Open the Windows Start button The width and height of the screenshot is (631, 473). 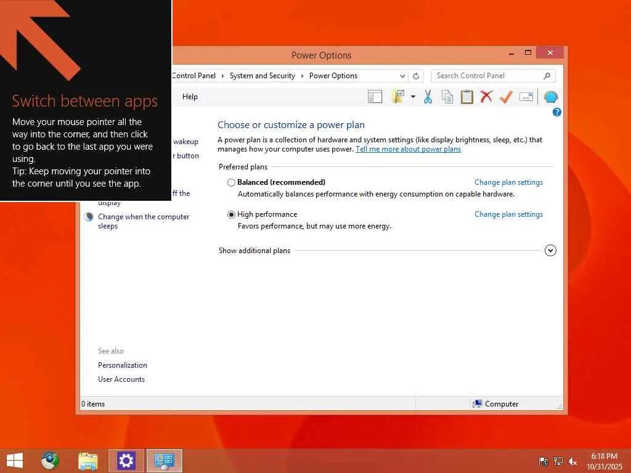click(x=15, y=461)
